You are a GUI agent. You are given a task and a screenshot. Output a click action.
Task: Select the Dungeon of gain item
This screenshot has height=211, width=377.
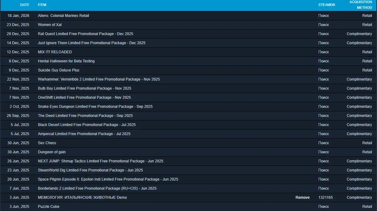(x=52, y=152)
